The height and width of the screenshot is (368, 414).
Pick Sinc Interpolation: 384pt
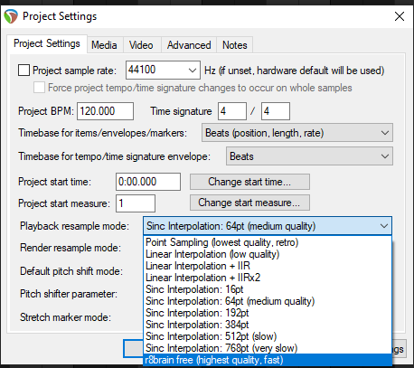pos(268,325)
